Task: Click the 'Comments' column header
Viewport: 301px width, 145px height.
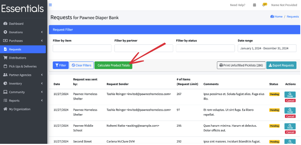Action: coord(211,84)
